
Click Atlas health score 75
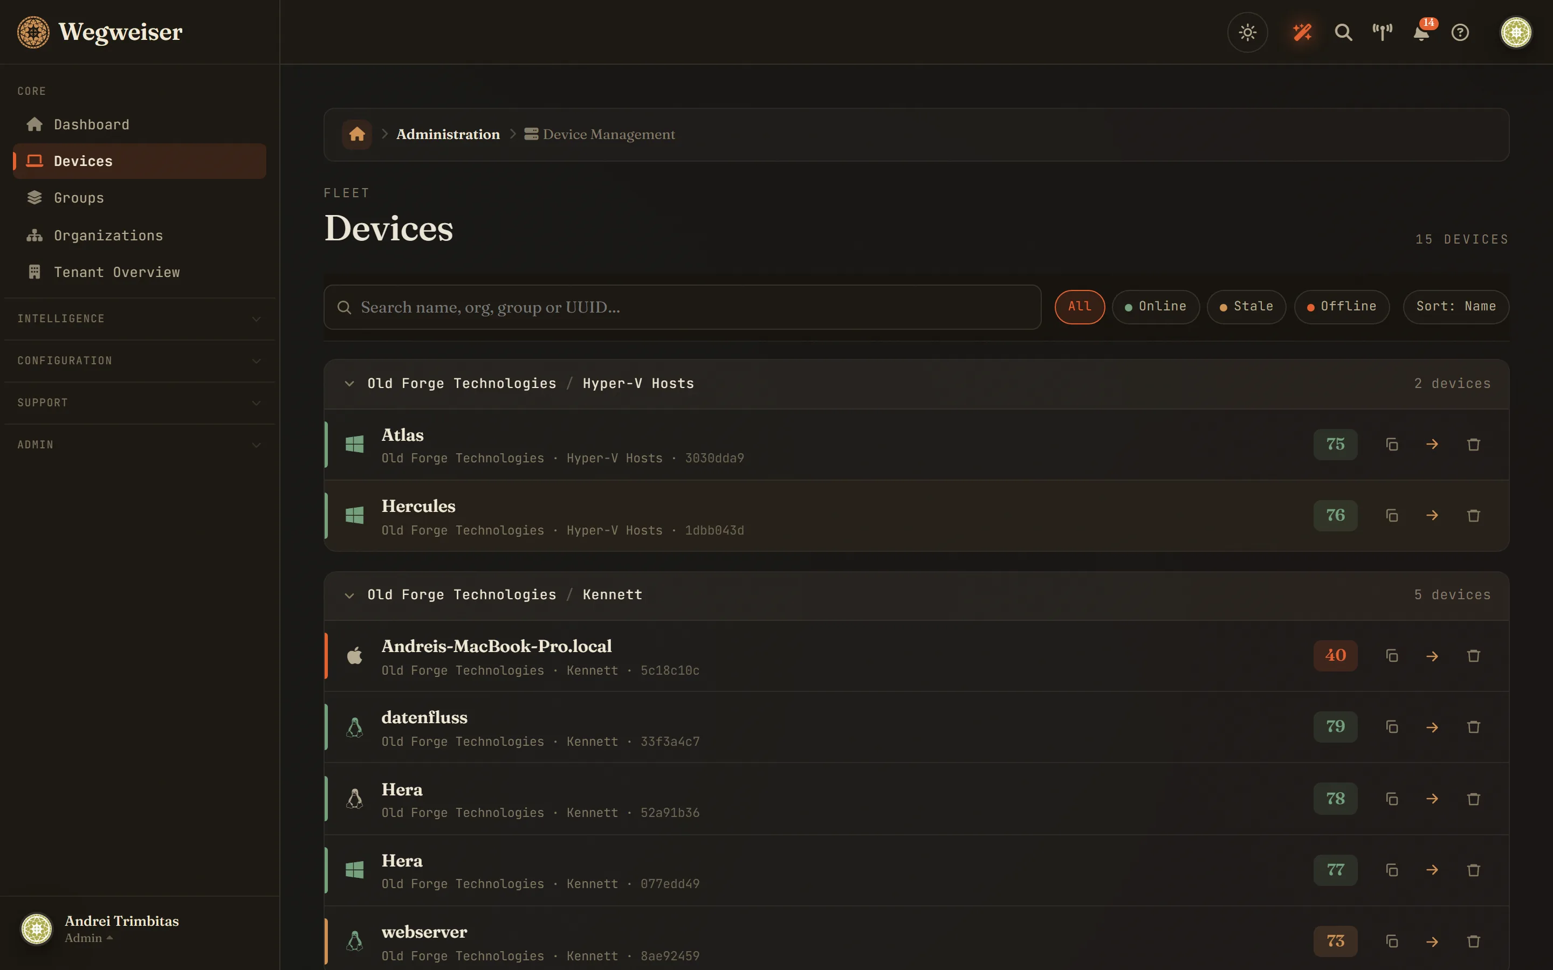click(x=1336, y=445)
